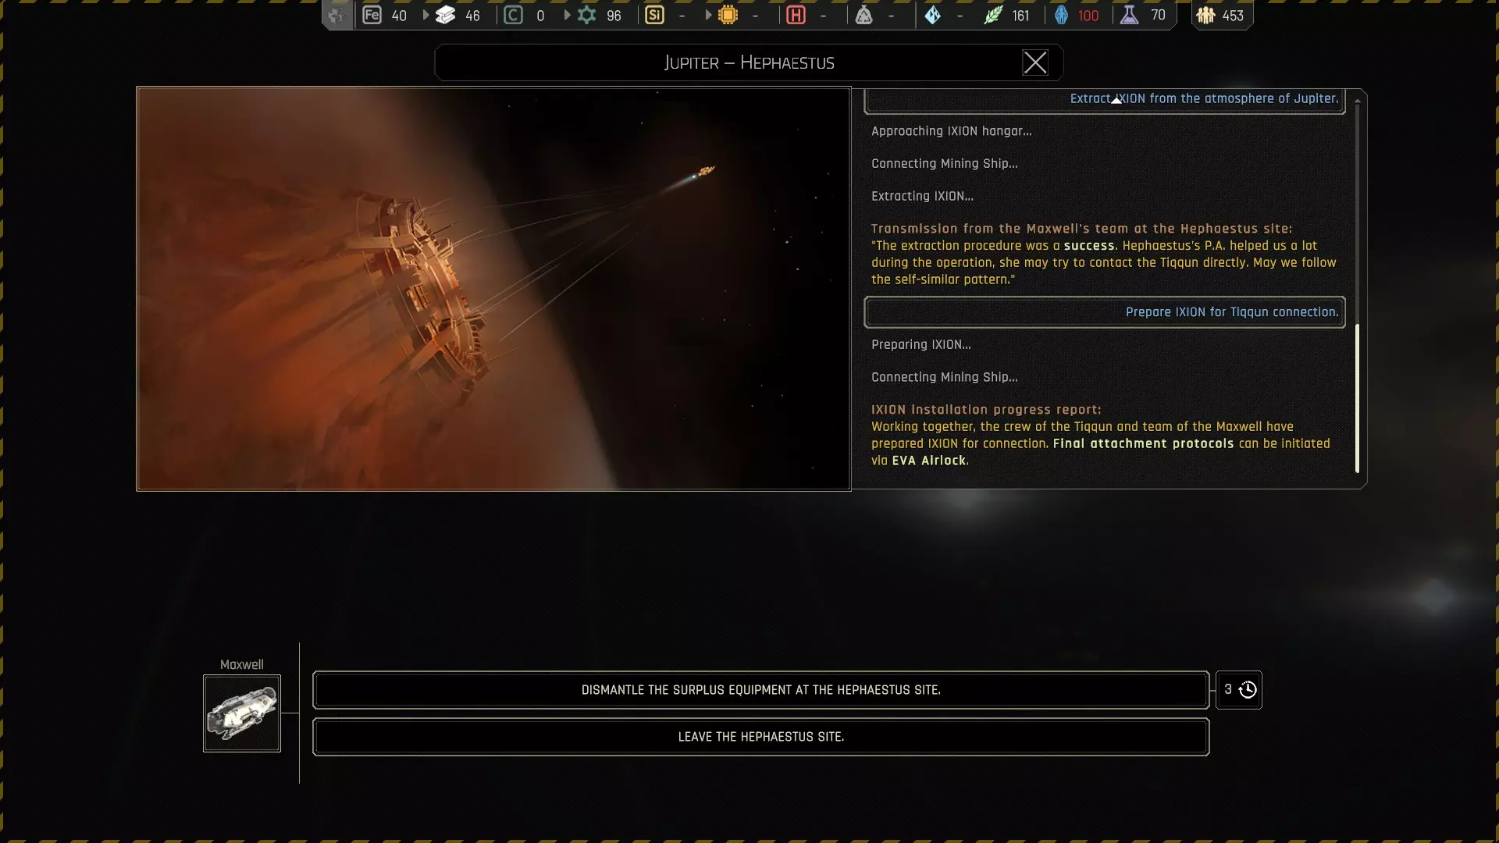Close the Jupiter – Hephaestus window
The image size is (1499, 843).
[x=1034, y=62]
